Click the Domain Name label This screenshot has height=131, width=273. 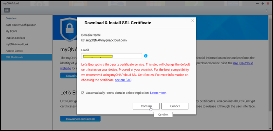91,35
